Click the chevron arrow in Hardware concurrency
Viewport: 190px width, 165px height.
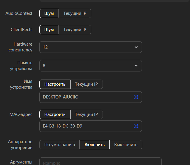click(136, 47)
